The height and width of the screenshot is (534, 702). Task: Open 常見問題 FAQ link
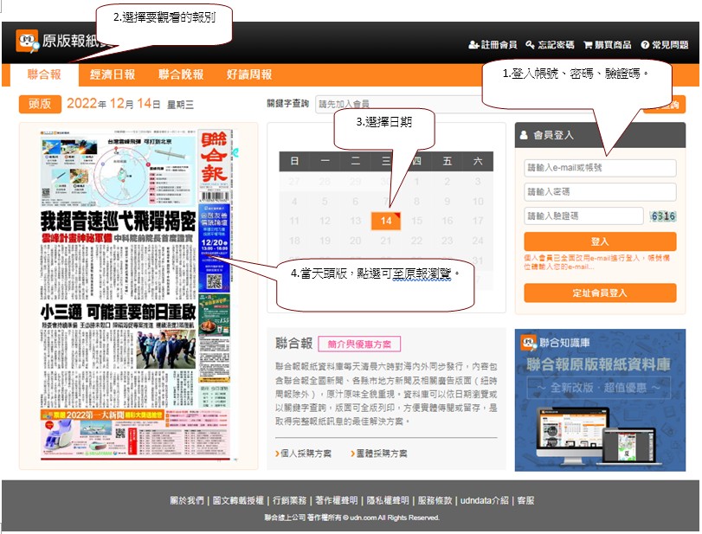pos(665,45)
